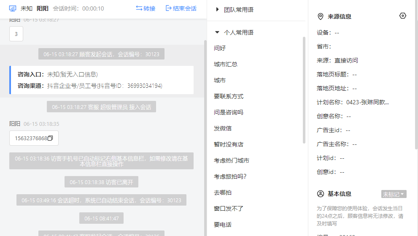Select the quick phrase 去哪拍
Screen dimensions: 418x236
223,192
